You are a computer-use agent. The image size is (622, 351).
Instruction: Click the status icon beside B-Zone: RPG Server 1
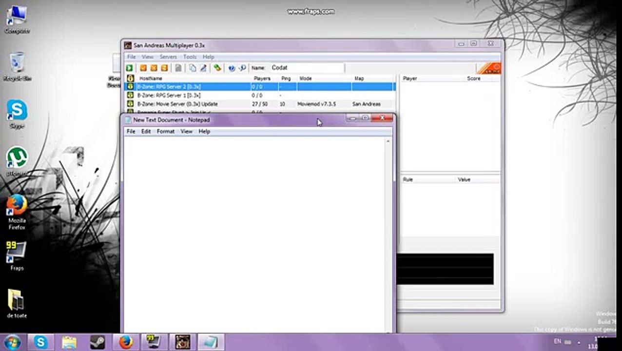(x=130, y=96)
